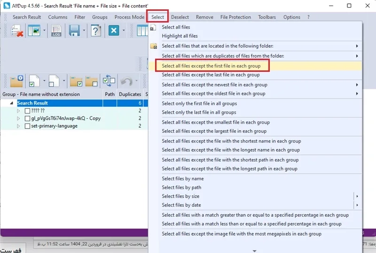
Task: Click the columns layout icon in toolbar
Action: pos(142,31)
